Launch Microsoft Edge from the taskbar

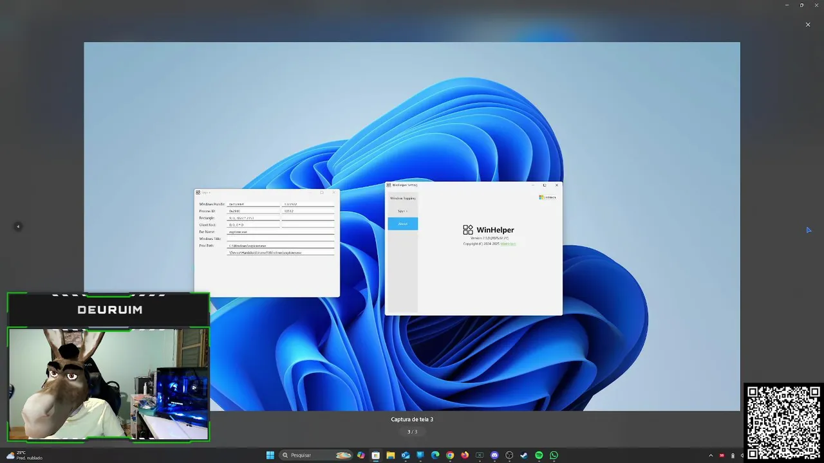tap(435, 455)
